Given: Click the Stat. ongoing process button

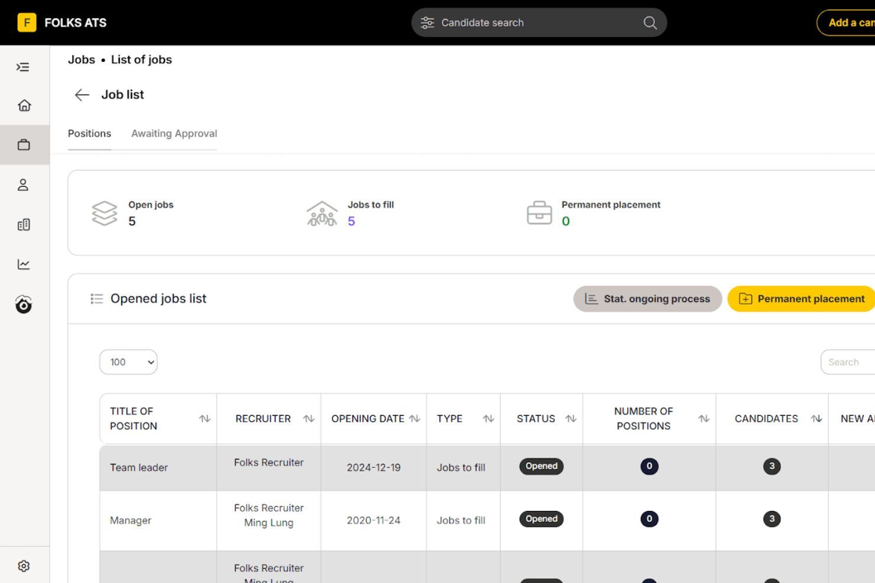Looking at the screenshot, I should coord(647,298).
